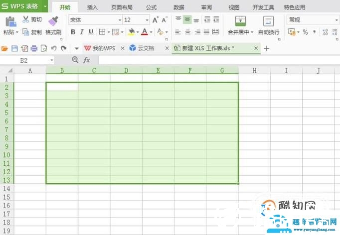Click the currency format icon
The height and width of the screenshot is (235, 340).
(x=292, y=32)
